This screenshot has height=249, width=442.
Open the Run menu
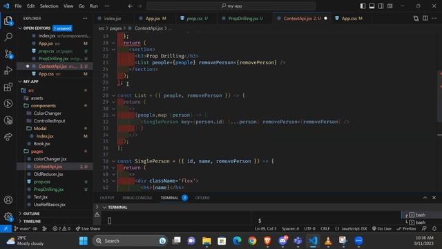[94, 6]
